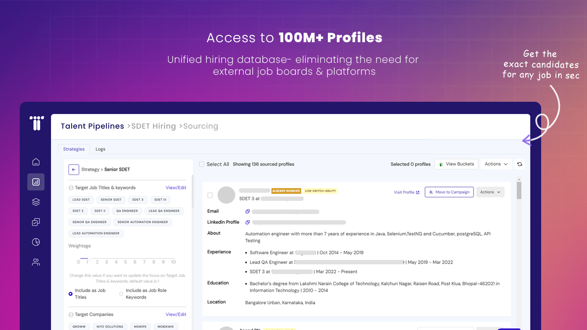Click 'Bangalore Urban, Karnataka, India' location text
Viewport: 587px width, 330px height.
coord(280,302)
